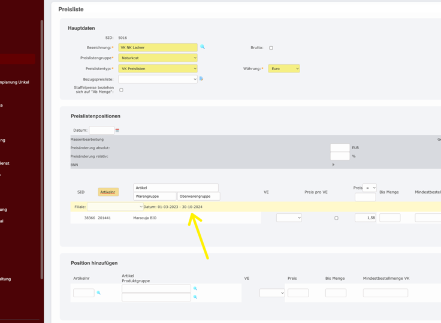Click the magnifier icon next to Bezeichnung
The height and width of the screenshot is (323, 441).
[x=203, y=47]
